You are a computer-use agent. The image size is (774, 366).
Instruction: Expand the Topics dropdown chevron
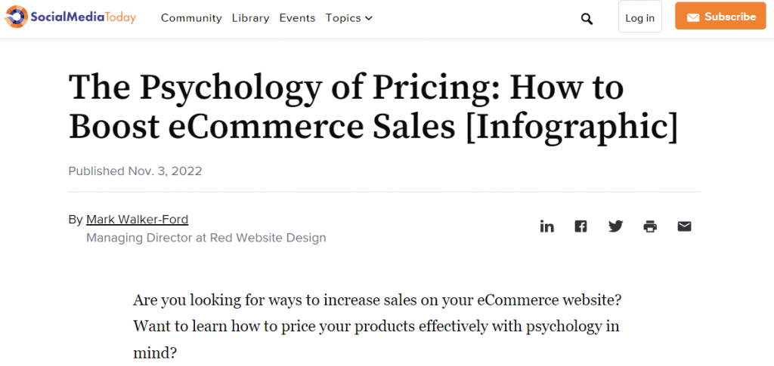pos(369,19)
